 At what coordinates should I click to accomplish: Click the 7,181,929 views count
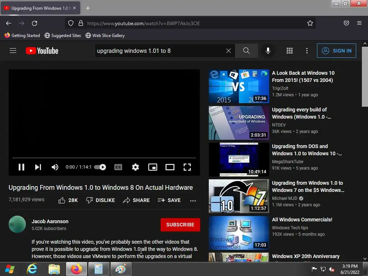[27, 199]
